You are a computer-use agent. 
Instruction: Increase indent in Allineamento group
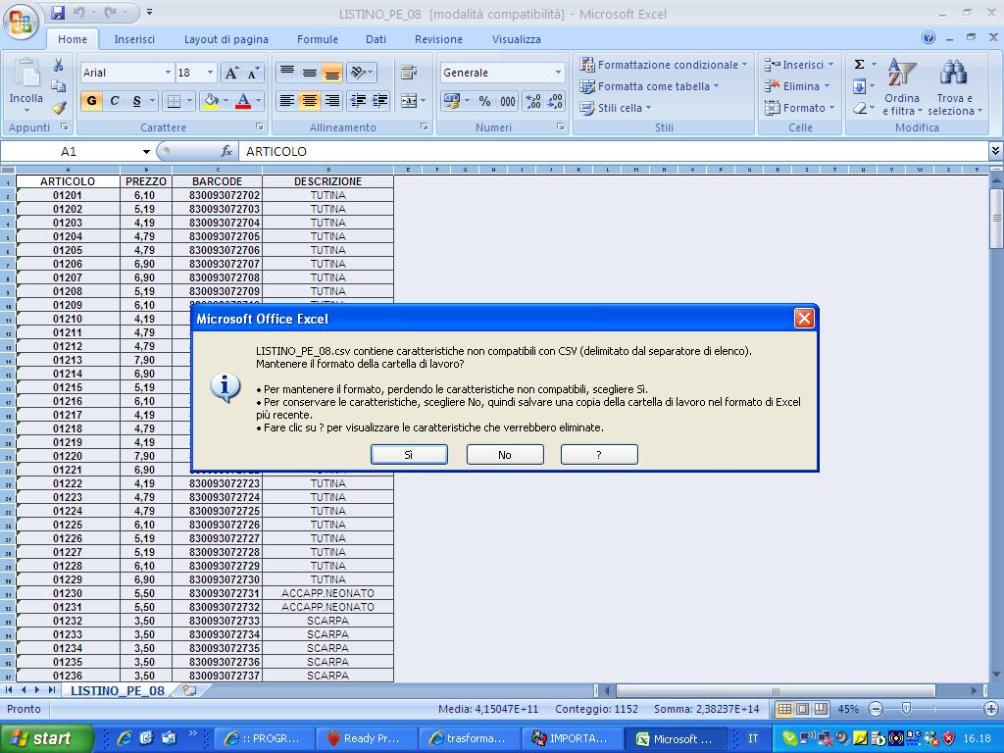380,101
